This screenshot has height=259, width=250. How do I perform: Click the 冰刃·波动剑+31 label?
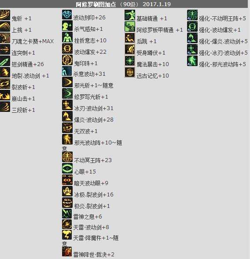point(94,108)
